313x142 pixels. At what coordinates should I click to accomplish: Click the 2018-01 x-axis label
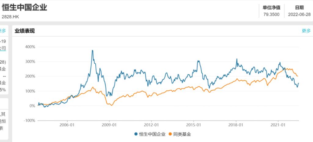pyautogui.click(x=236, y=125)
